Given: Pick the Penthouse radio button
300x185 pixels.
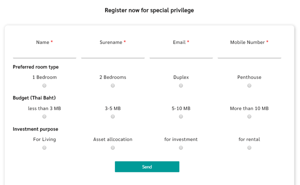Looking at the screenshot, I should pos(249,85).
